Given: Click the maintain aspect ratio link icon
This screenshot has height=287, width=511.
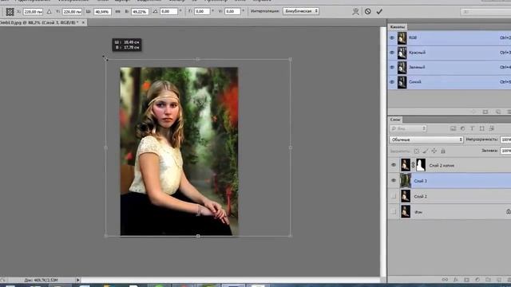Looking at the screenshot, I should [117, 12].
